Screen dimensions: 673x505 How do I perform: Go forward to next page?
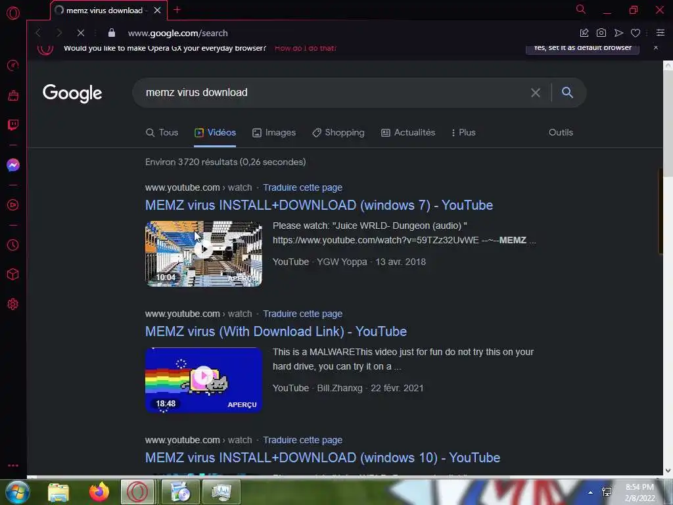pyautogui.click(x=59, y=33)
